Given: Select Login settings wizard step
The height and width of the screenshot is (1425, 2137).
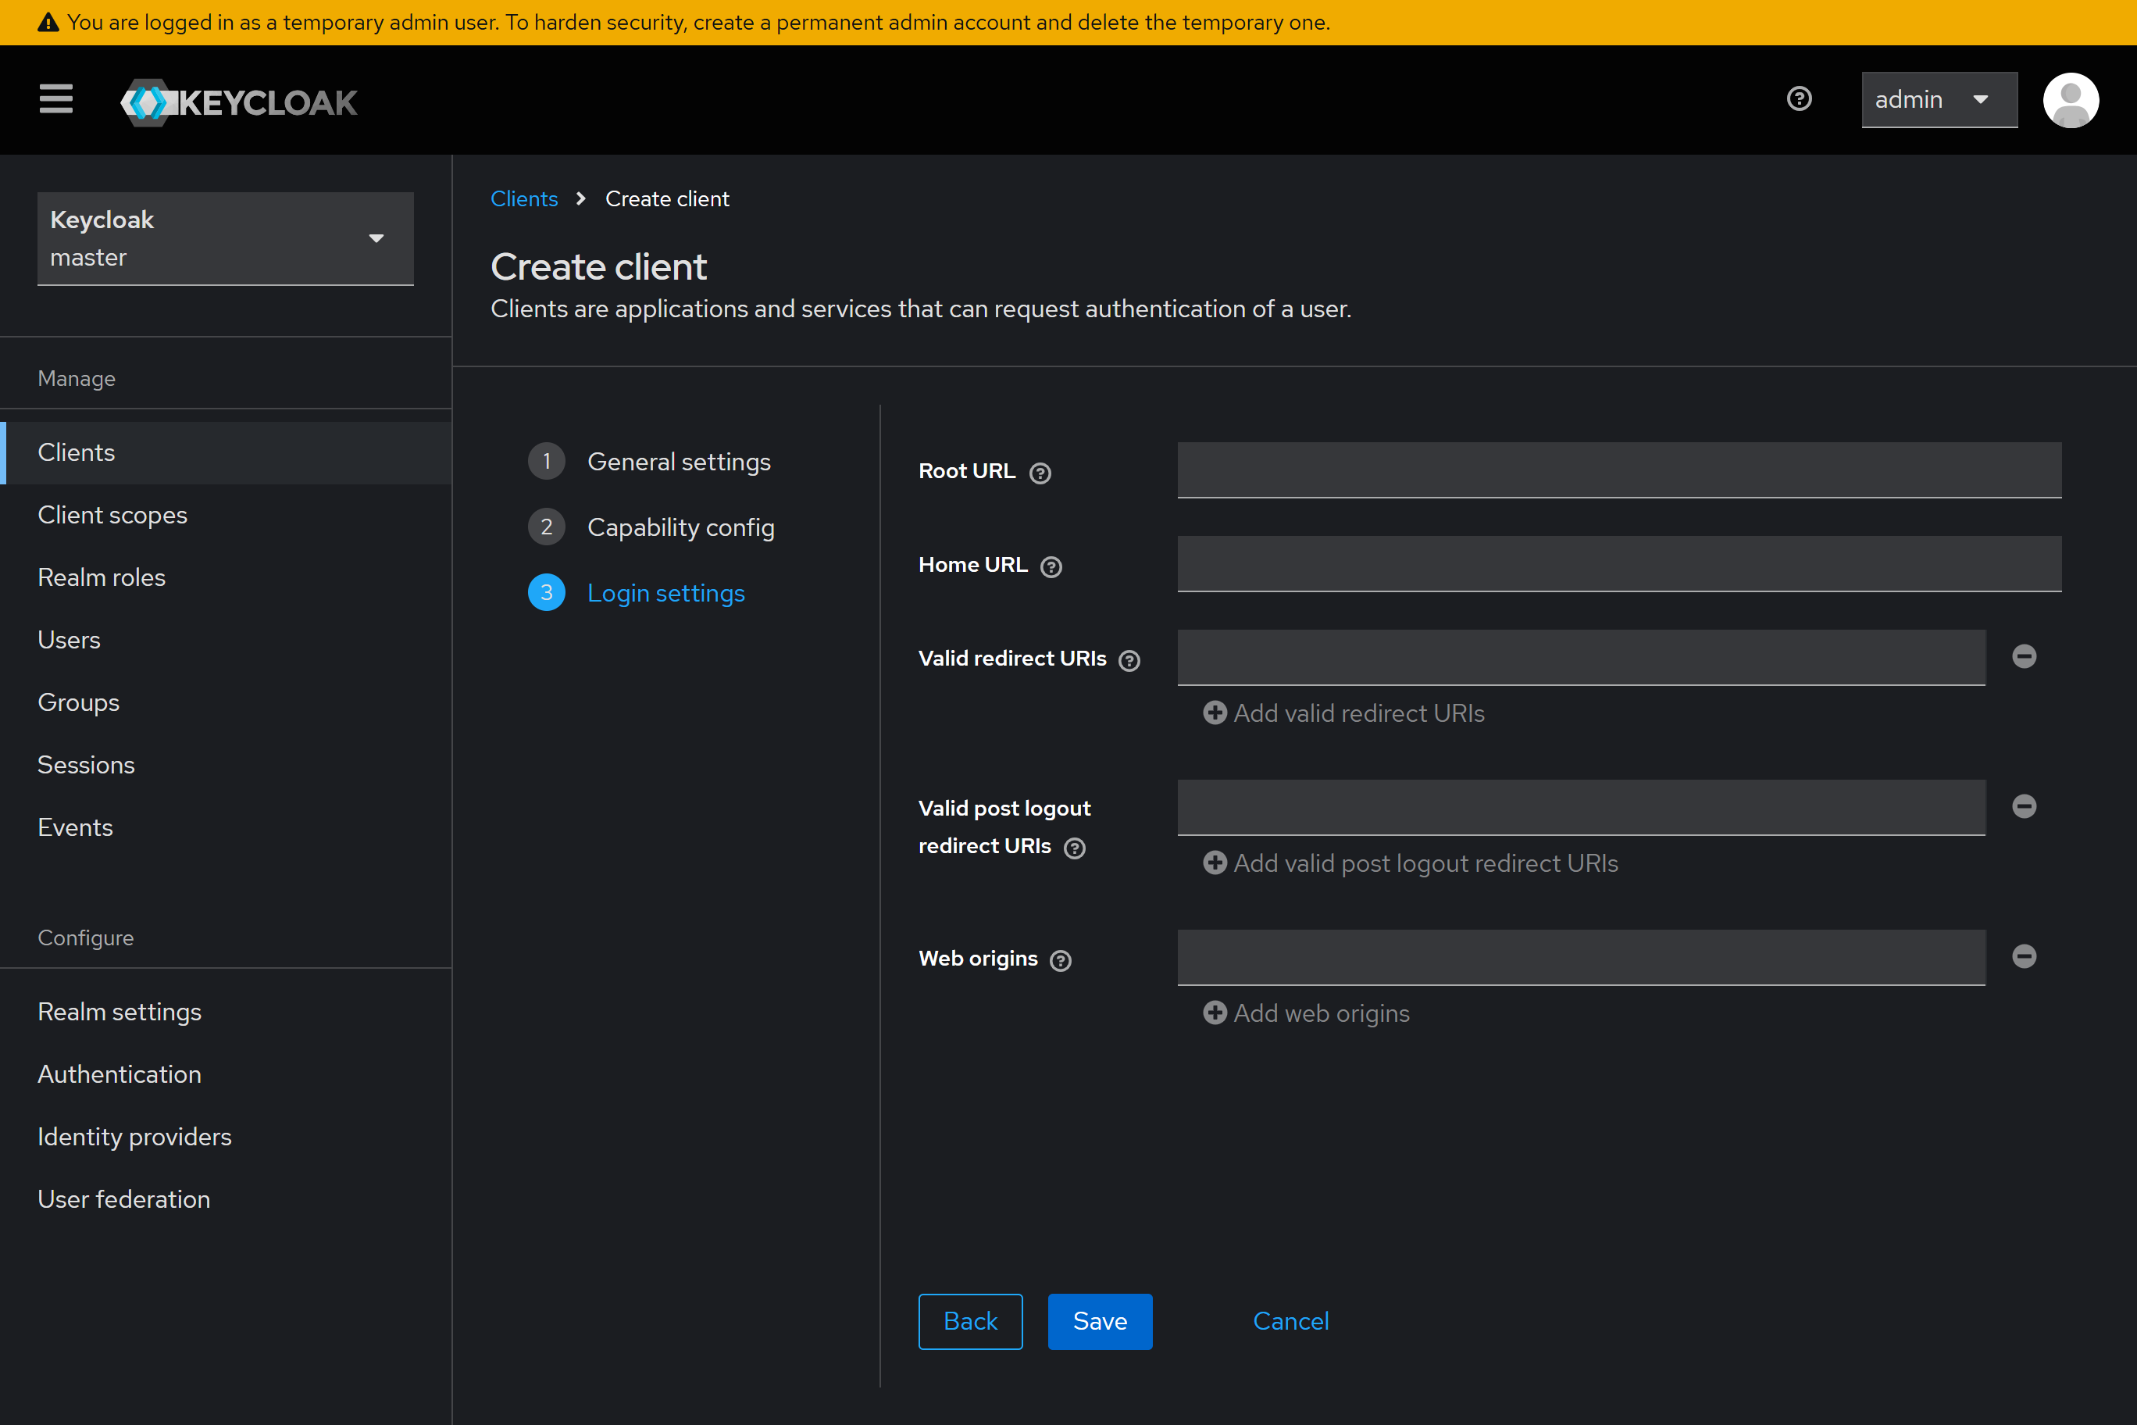Looking at the screenshot, I should [x=637, y=592].
